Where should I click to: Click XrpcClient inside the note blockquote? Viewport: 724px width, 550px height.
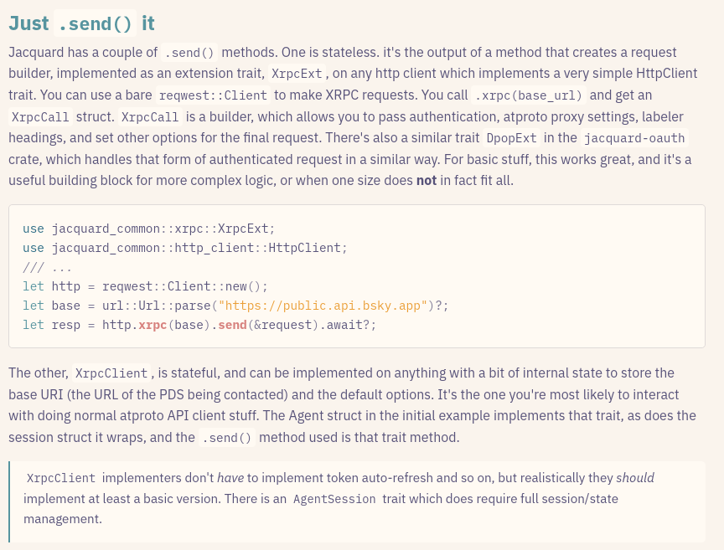pos(61,479)
